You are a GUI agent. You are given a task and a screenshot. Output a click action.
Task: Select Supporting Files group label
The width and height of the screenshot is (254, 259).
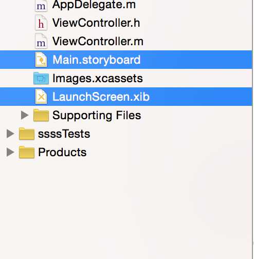click(x=97, y=116)
